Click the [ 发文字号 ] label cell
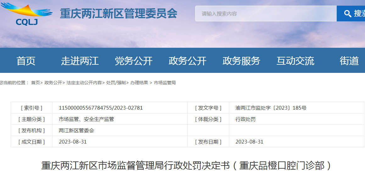 tap(208, 108)
